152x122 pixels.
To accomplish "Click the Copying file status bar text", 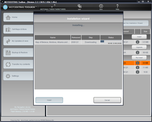I will coord(32,120).
